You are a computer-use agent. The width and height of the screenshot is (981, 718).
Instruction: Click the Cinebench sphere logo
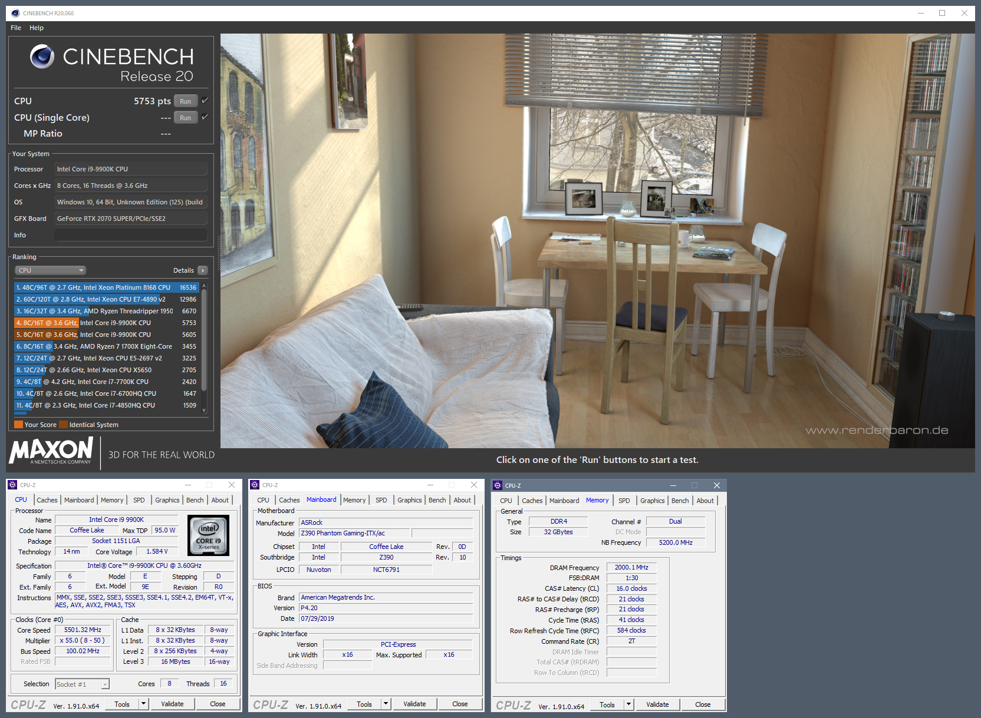tap(42, 57)
